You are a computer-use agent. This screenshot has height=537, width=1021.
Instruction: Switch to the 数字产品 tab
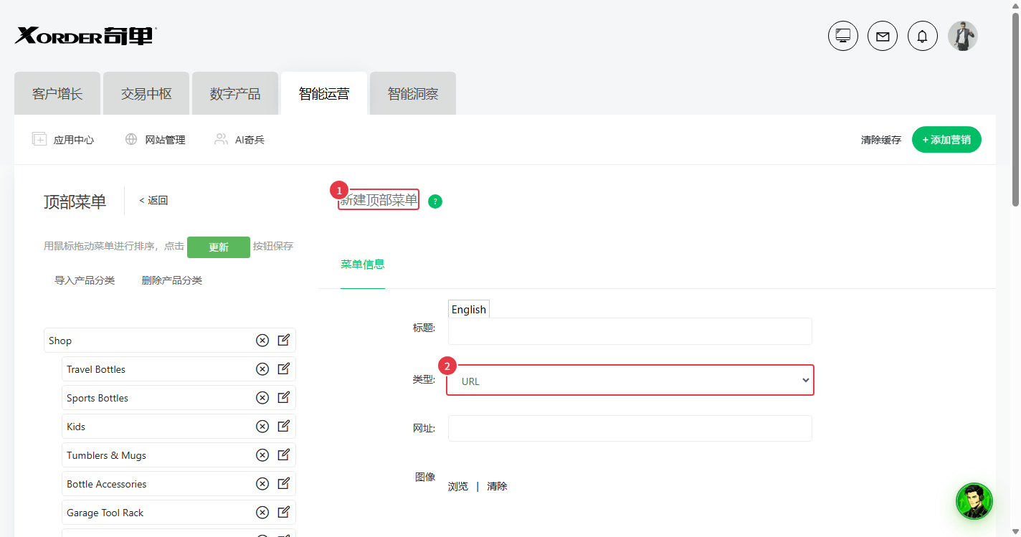[x=235, y=94]
